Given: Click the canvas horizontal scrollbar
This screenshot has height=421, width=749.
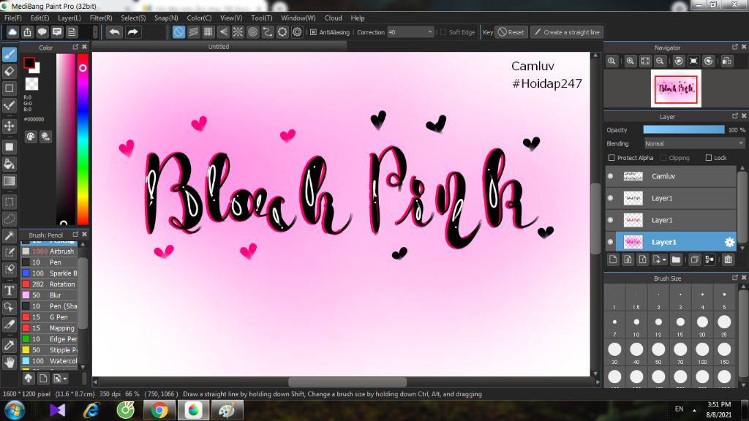Looking at the screenshot, I should pos(347,382).
